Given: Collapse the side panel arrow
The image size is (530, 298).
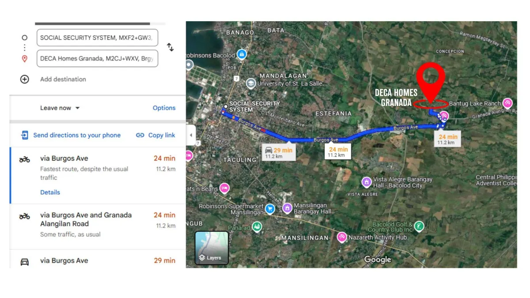Looking at the screenshot, I should [191, 135].
